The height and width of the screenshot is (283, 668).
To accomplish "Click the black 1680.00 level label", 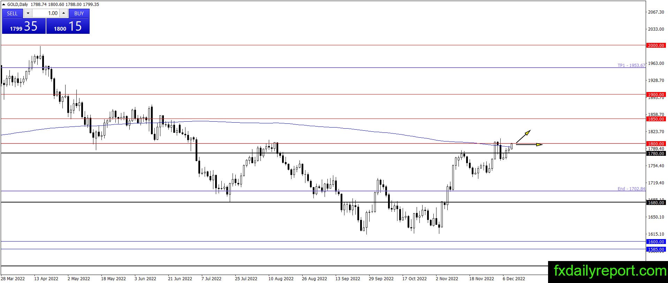I will [656, 202].
